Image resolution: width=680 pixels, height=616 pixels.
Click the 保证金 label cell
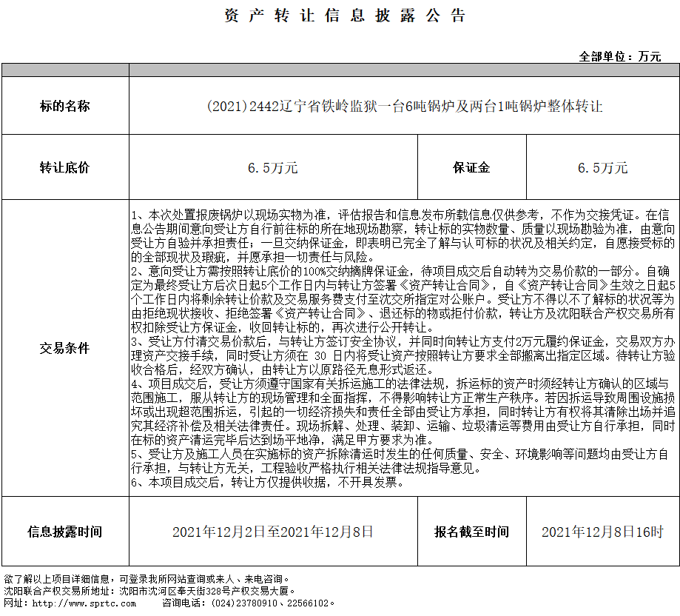tap(471, 168)
